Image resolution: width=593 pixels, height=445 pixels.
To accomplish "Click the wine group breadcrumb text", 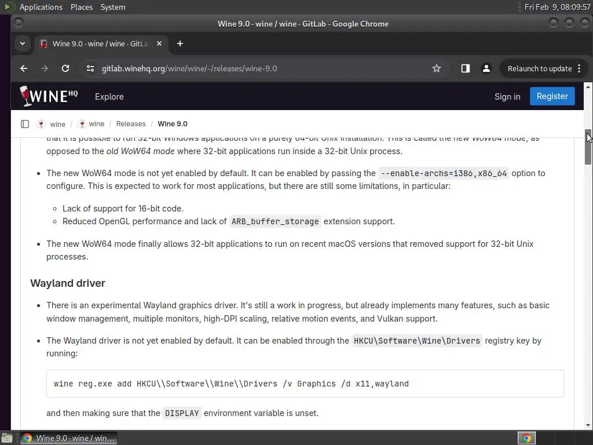I will click(58, 124).
